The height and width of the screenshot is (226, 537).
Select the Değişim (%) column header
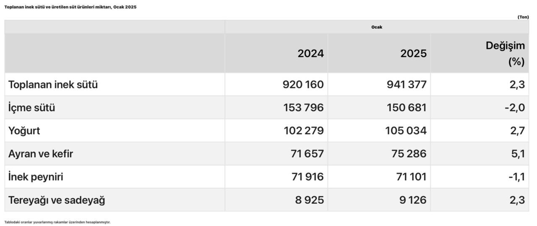(505, 54)
